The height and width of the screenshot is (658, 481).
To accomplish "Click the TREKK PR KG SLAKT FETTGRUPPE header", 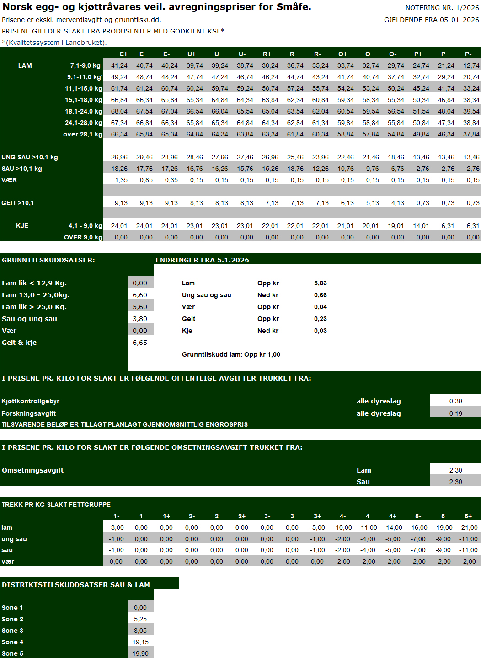I will pyautogui.click(x=56, y=505).
